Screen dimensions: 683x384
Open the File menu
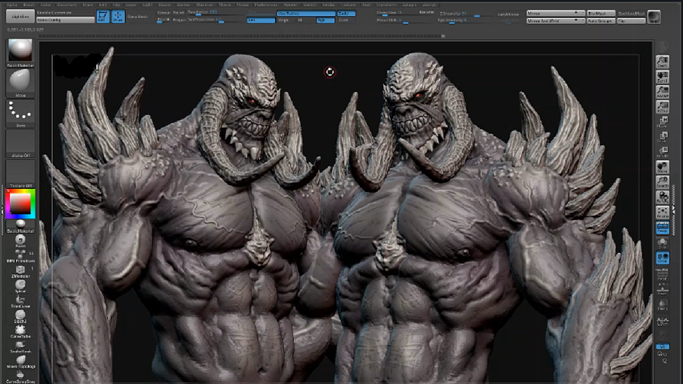[116, 4]
